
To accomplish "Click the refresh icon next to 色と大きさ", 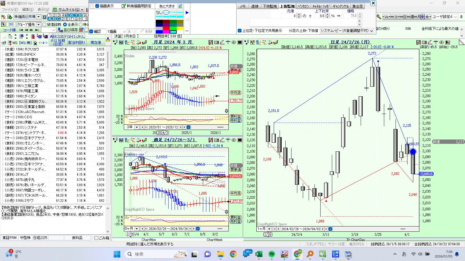I will click(x=180, y=6).
